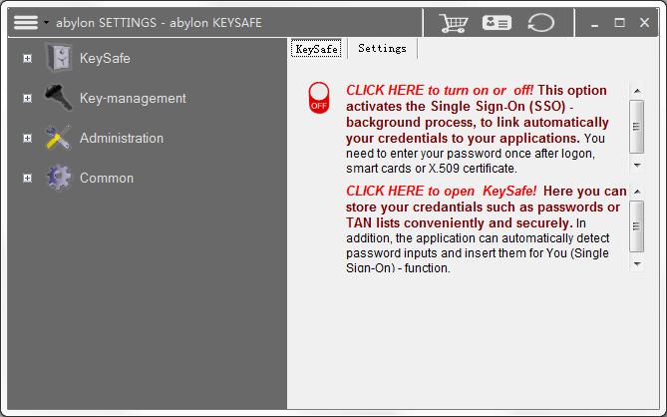Click the refresh update icon

tap(540, 23)
